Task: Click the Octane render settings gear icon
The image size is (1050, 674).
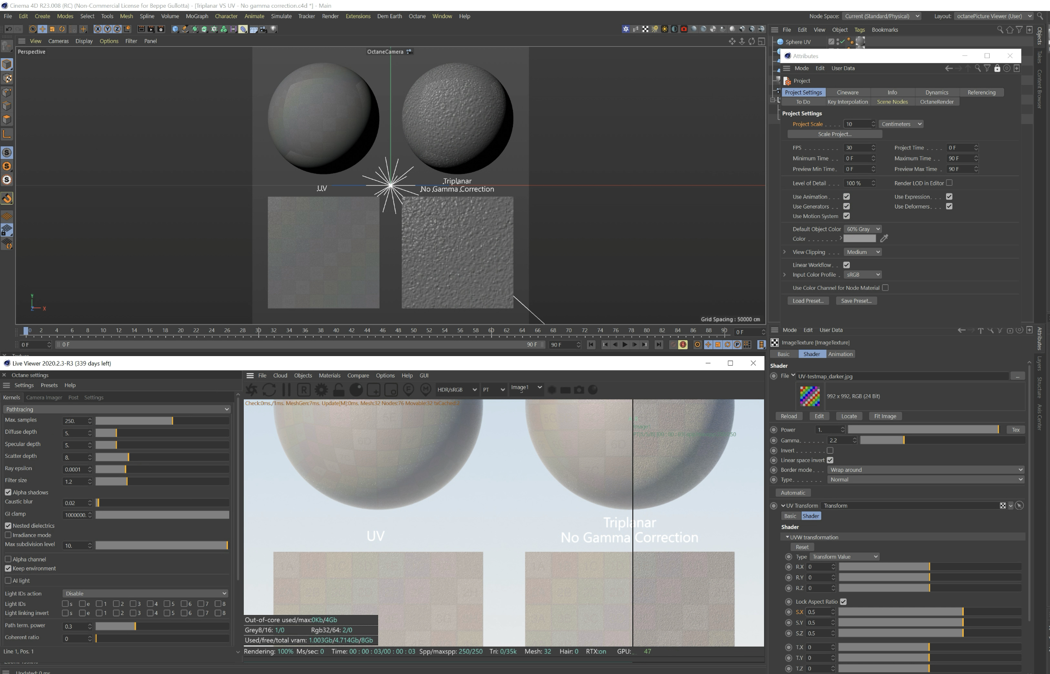Action: pos(321,390)
